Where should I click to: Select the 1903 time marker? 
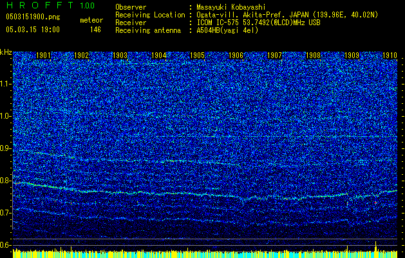coord(120,56)
